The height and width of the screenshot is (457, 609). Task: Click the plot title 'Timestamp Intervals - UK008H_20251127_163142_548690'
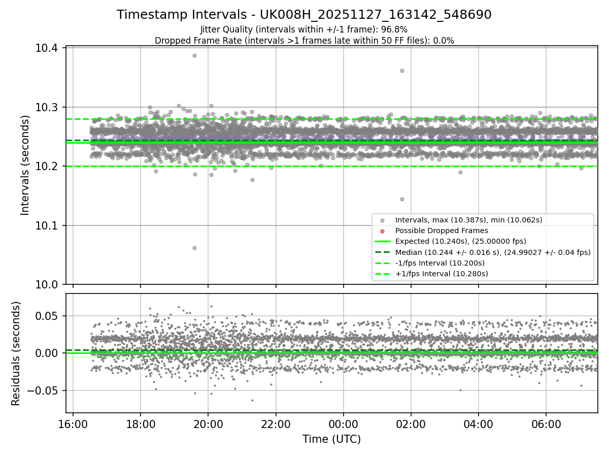coord(304,15)
